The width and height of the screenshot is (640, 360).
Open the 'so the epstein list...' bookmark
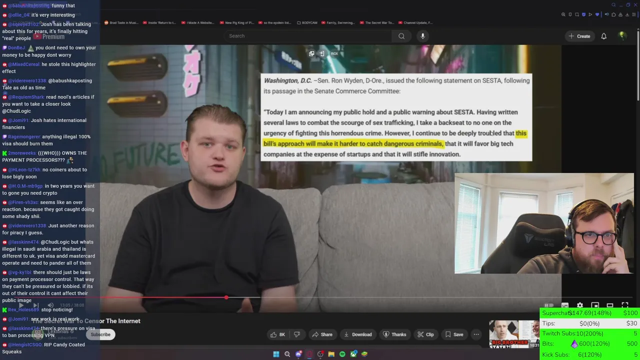tap(275, 22)
